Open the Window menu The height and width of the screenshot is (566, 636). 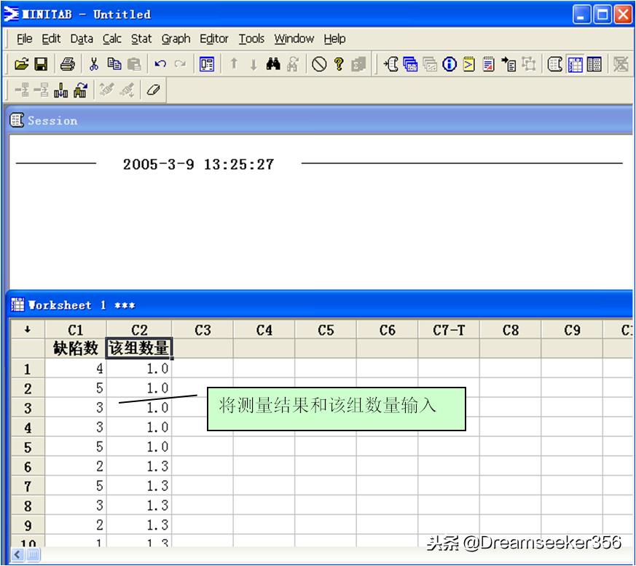pos(294,39)
